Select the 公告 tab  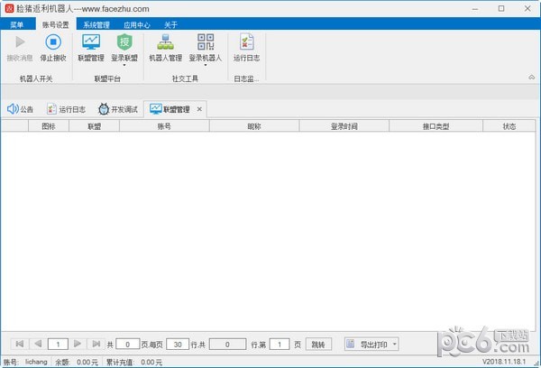point(22,109)
